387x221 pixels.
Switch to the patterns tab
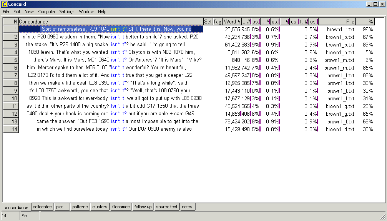80,207
